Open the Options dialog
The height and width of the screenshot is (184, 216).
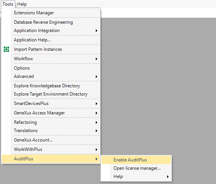51,68
